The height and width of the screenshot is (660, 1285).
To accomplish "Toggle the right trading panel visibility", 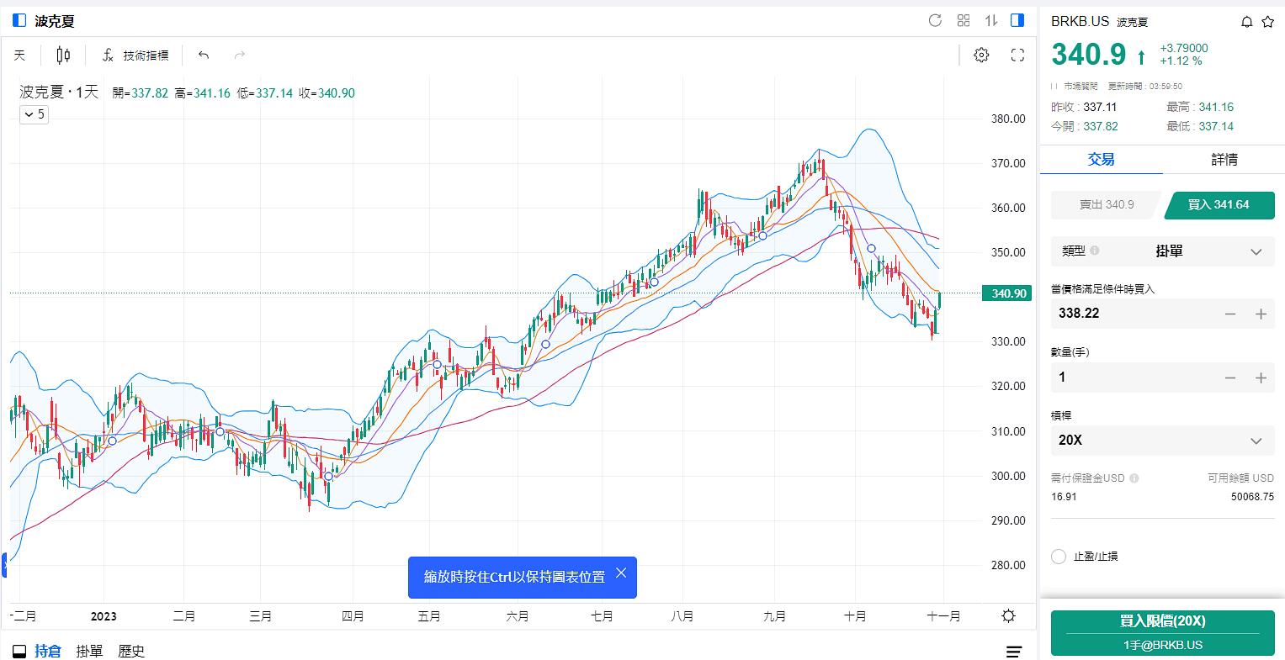I will (1017, 20).
